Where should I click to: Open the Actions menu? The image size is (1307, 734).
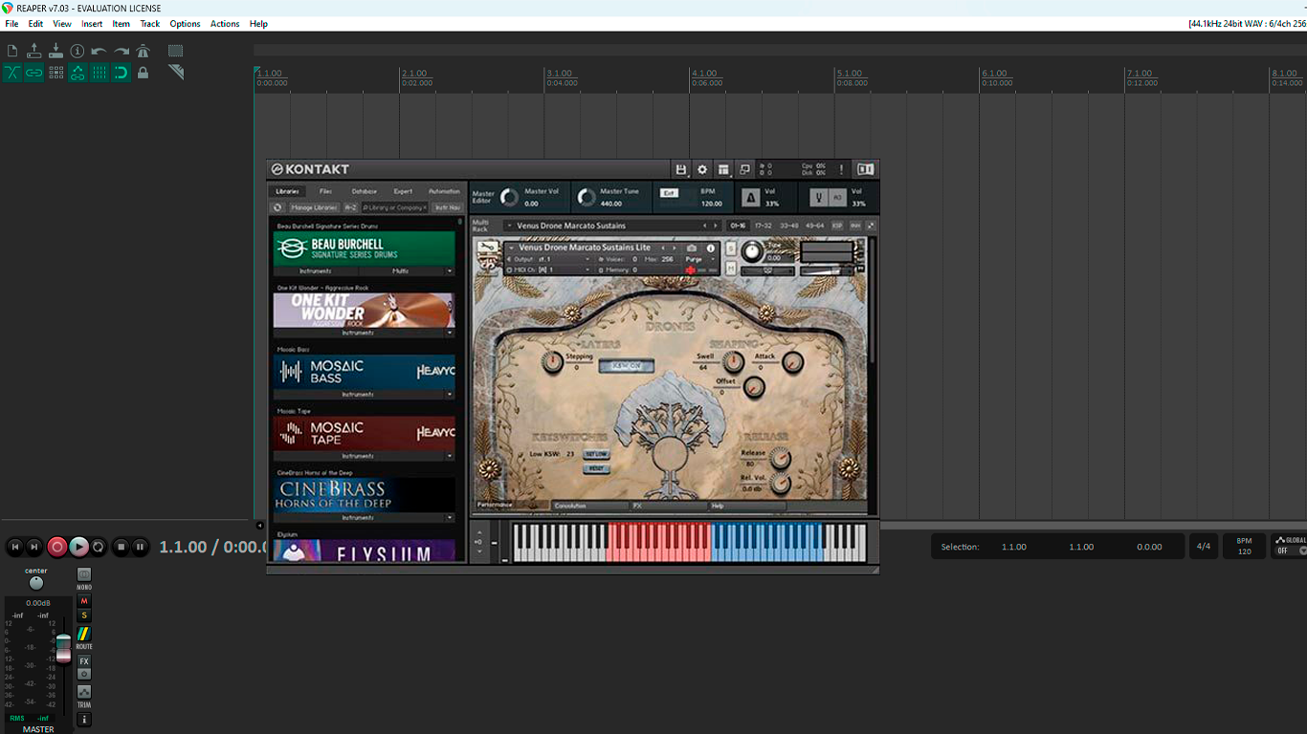point(225,24)
